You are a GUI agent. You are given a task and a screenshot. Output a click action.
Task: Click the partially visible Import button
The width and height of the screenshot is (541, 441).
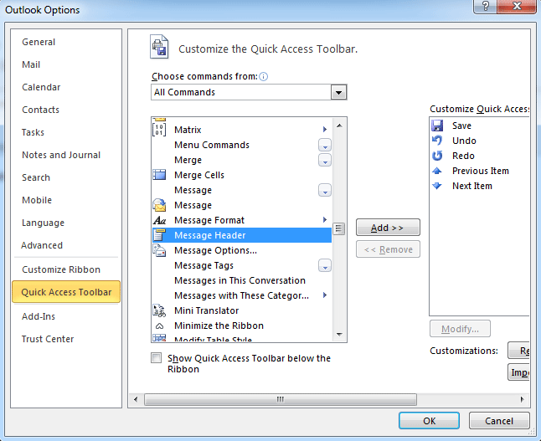click(518, 372)
